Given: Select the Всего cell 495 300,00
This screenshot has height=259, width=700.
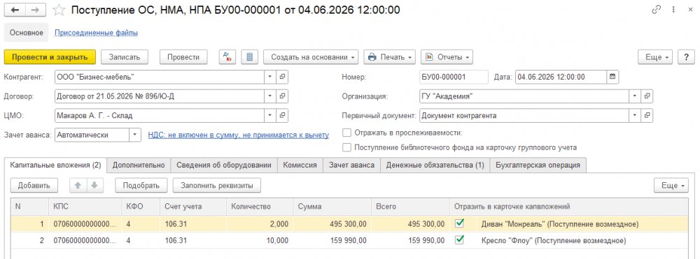Looking at the screenshot, I should (x=410, y=224).
